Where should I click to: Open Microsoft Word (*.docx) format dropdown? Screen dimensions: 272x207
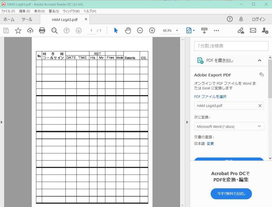click(229, 126)
